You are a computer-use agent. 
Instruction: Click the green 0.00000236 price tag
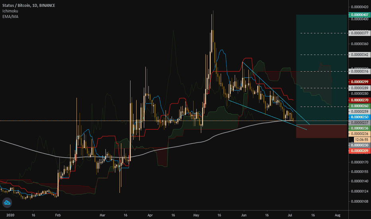point(359,128)
